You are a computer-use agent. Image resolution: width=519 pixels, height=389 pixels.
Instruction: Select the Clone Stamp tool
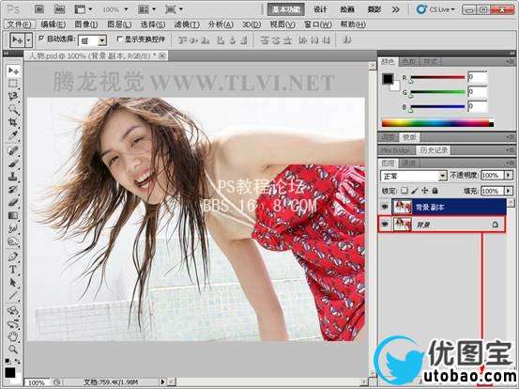[x=13, y=177]
